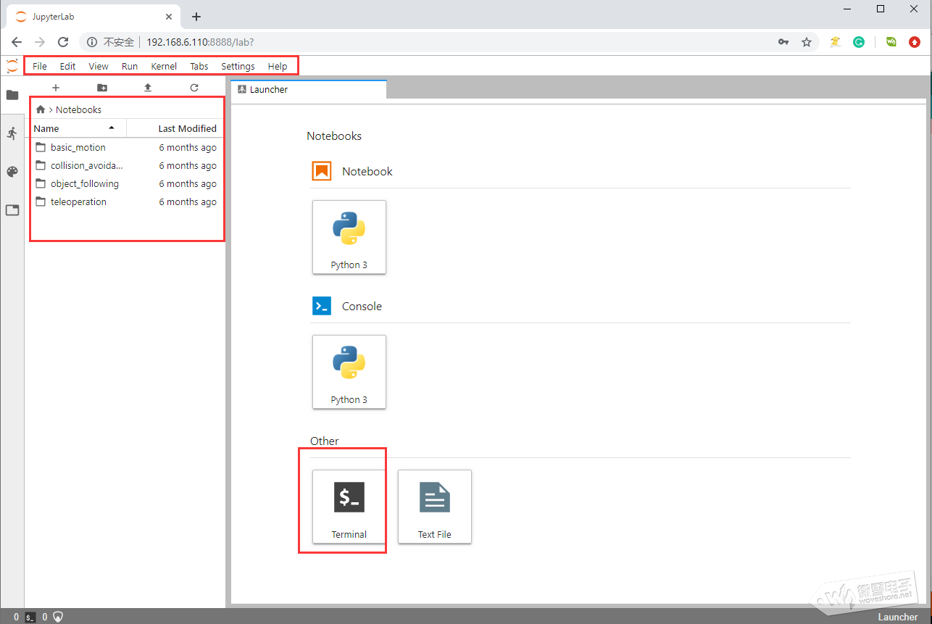Viewport: 932px width, 624px height.
Task: Select the Launcher tab
Action: coord(308,90)
